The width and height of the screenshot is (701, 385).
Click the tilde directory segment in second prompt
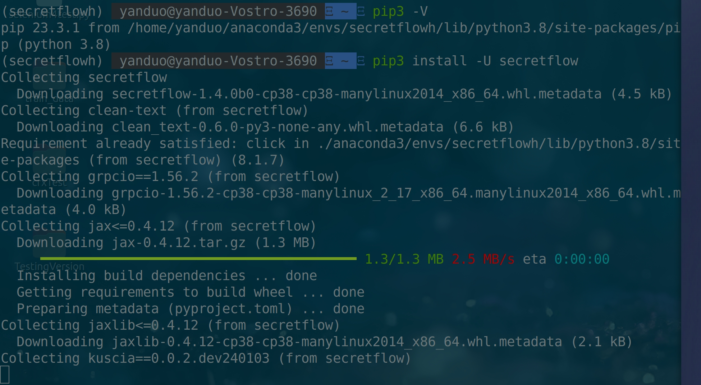pyautogui.click(x=344, y=61)
